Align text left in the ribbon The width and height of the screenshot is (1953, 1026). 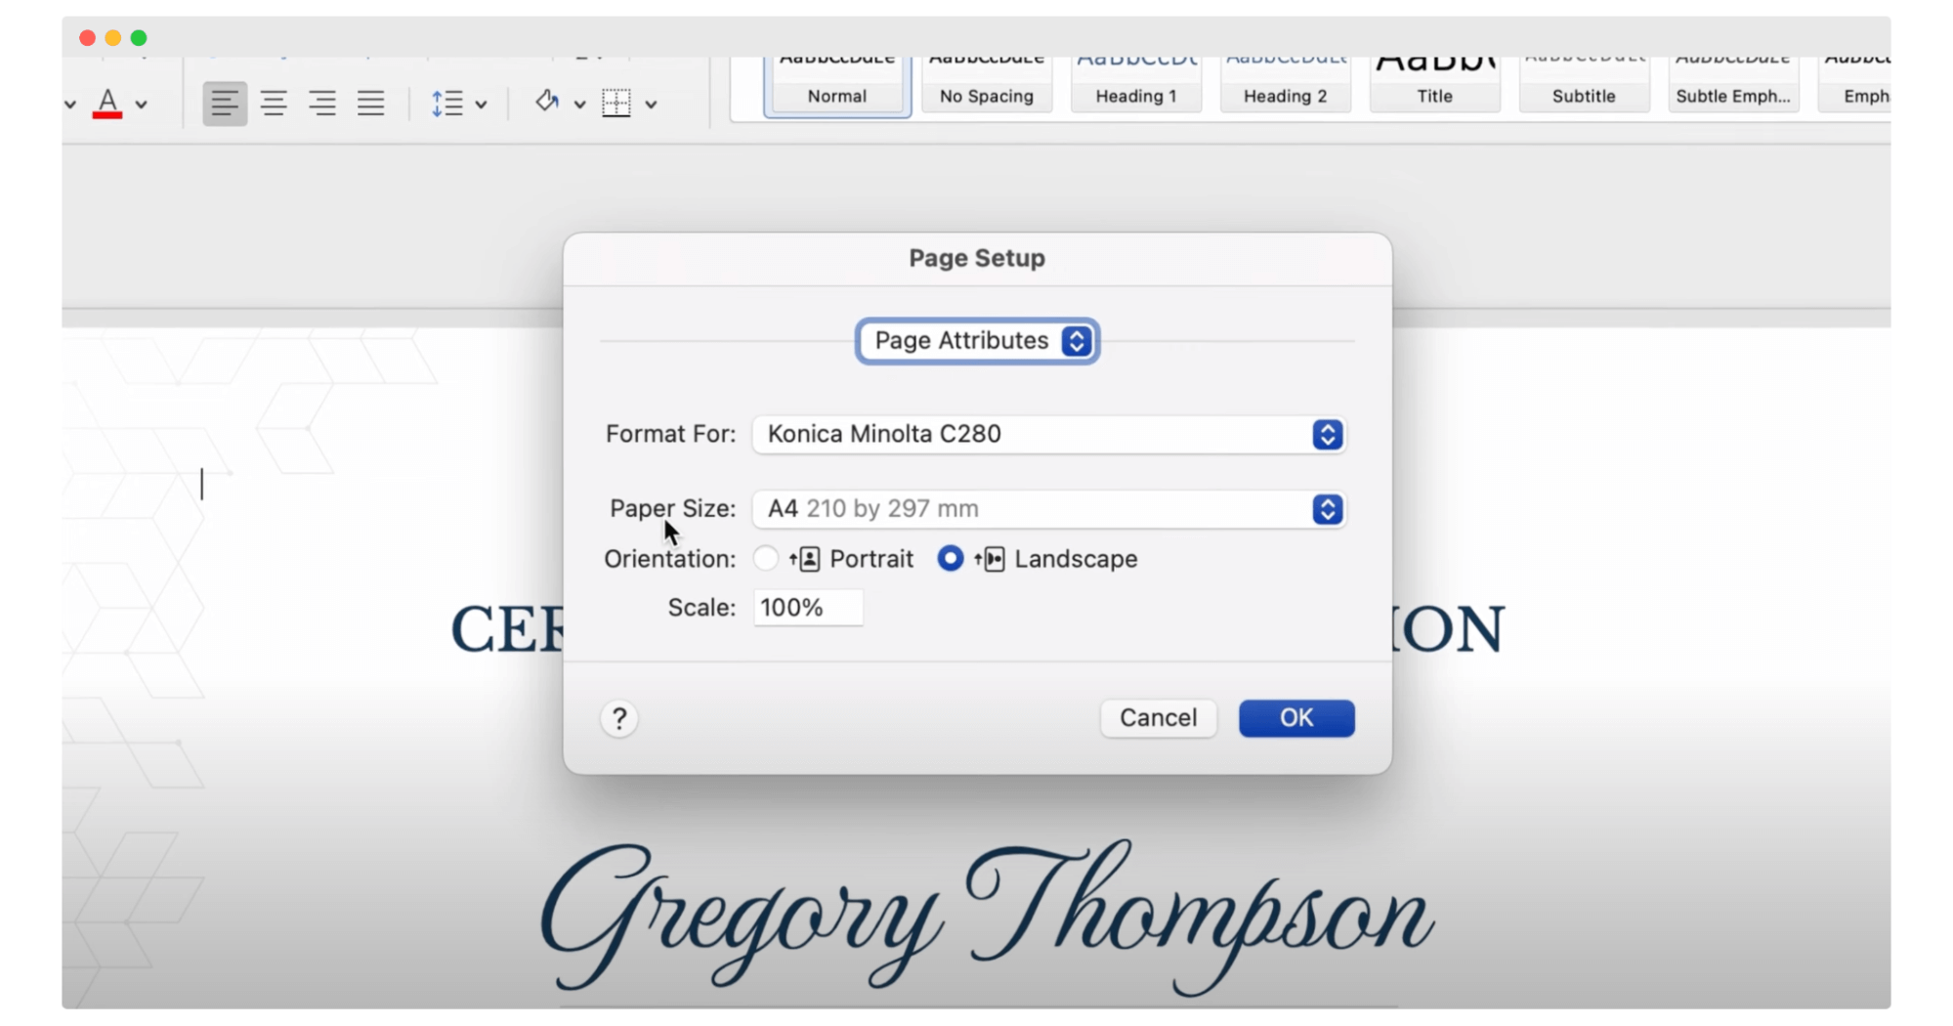tap(225, 103)
